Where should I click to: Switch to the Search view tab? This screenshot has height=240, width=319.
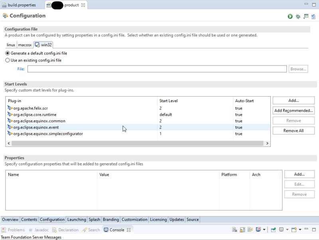point(91,230)
